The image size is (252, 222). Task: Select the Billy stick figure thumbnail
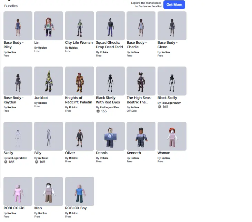(x=49, y=136)
